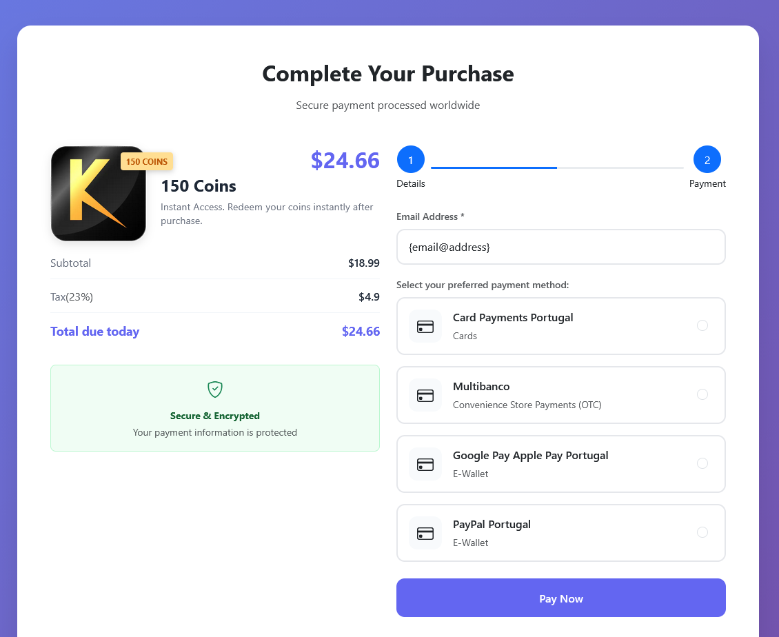Image resolution: width=779 pixels, height=637 pixels.
Task: Click the Secure & Encrypted notice box
Action: click(215, 408)
